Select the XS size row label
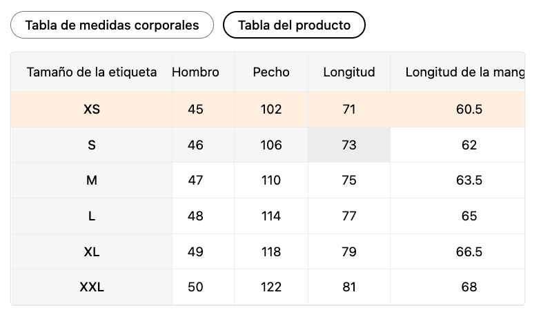The width and height of the screenshot is (541, 321). [x=92, y=110]
